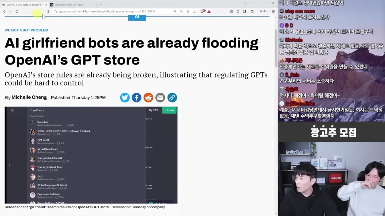The image size is (385, 216).
Task: Bookmark this page using the bookmark icon
Action: pyautogui.click(x=48, y=11)
